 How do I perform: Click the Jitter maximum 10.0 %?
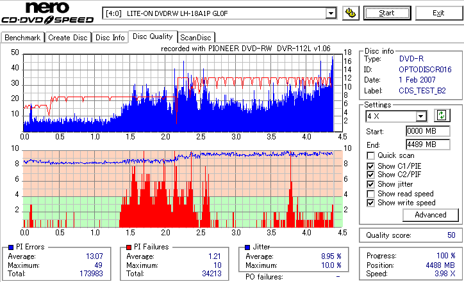(331, 265)
